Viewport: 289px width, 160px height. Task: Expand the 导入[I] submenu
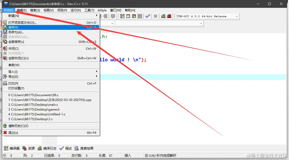51,72
